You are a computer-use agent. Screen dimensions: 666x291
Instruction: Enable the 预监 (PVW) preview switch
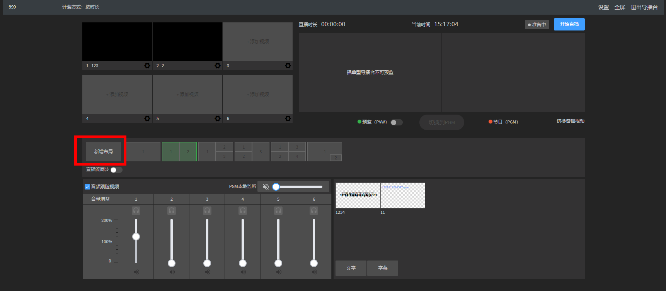[x=396, y=122]
